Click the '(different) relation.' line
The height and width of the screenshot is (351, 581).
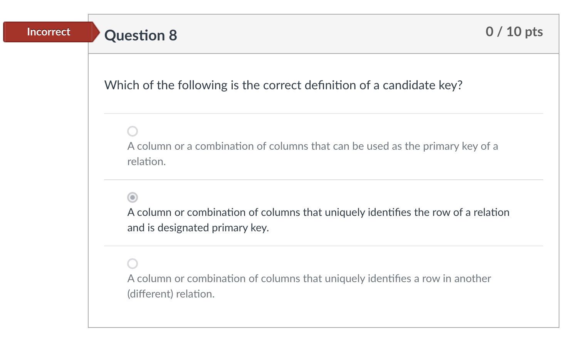coord(171,294)
